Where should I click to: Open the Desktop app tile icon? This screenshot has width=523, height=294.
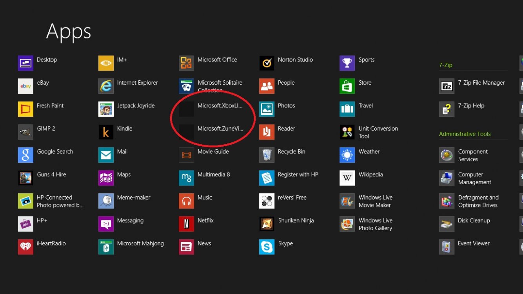click(x=25, y=63)
